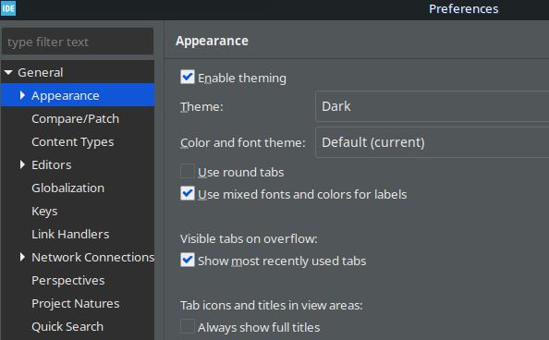Click the type filter text field

click(78, 42)
